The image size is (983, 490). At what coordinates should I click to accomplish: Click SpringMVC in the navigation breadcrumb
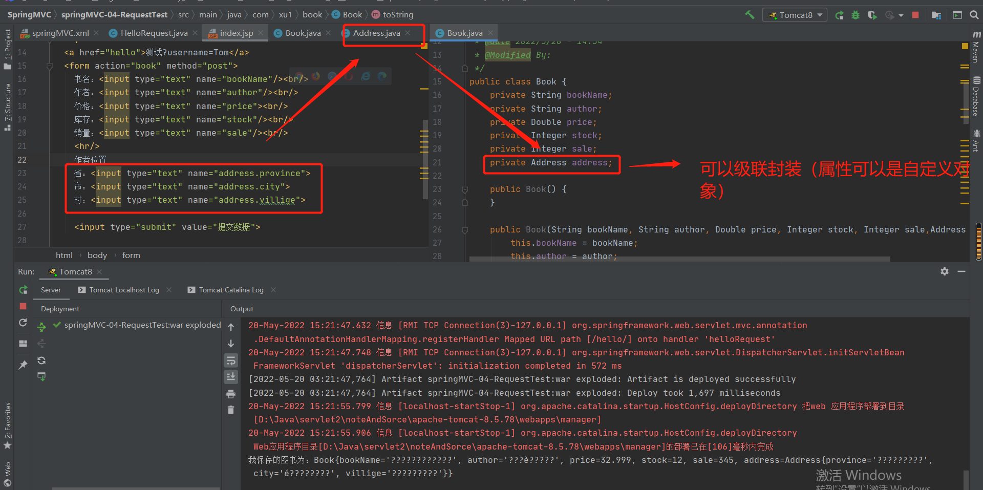(29, 15)
